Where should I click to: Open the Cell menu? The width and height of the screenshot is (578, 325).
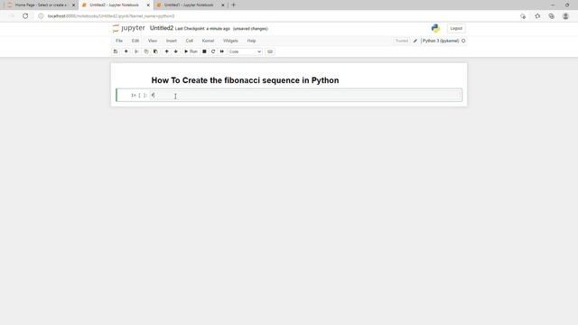coord(189,41)
